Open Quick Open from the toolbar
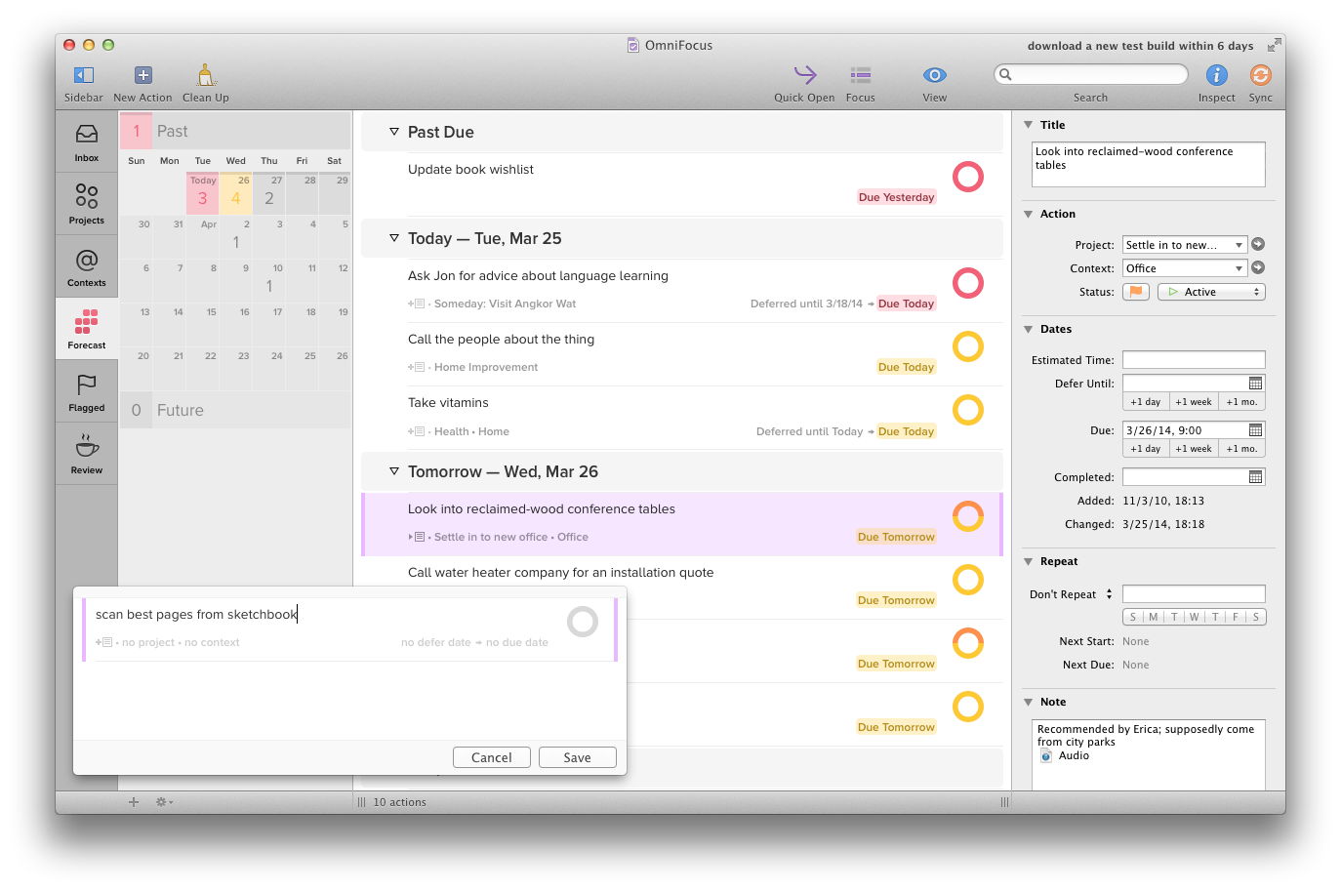 pyautogui.click(x=804, y=74)
